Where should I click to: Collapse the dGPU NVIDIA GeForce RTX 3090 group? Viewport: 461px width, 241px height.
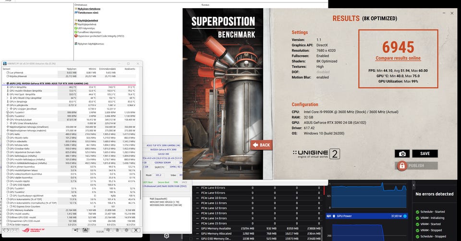point(4,84)
